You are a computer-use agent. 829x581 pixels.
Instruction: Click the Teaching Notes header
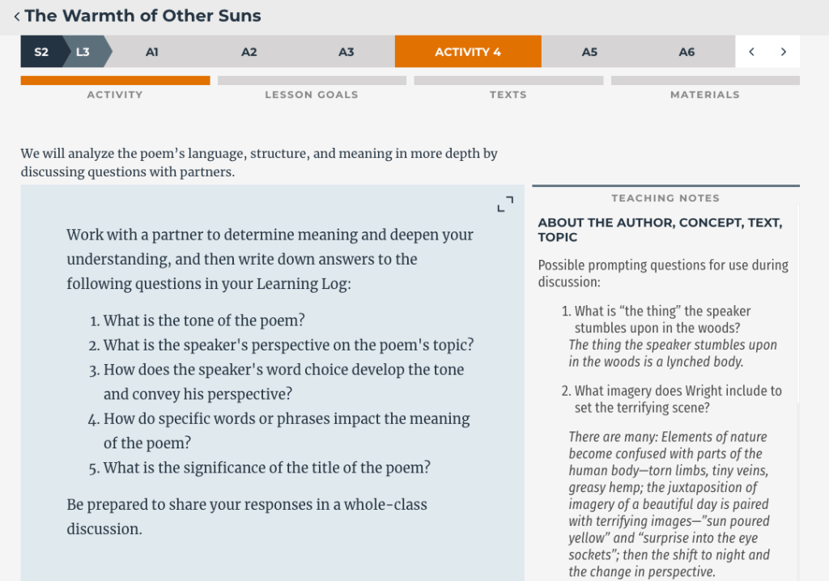(665, 197)
